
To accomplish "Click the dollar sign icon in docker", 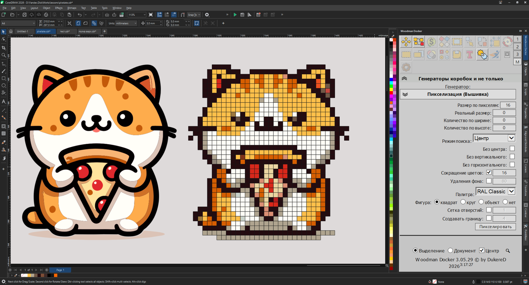I will [431, 42].
